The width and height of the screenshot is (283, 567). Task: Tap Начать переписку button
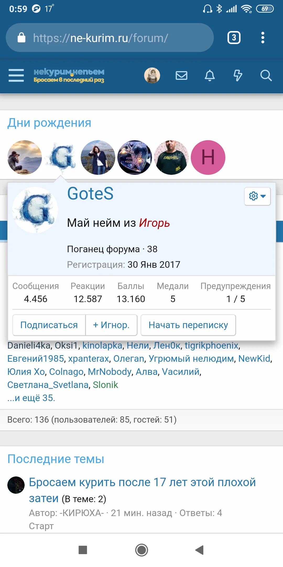point(188,325)
